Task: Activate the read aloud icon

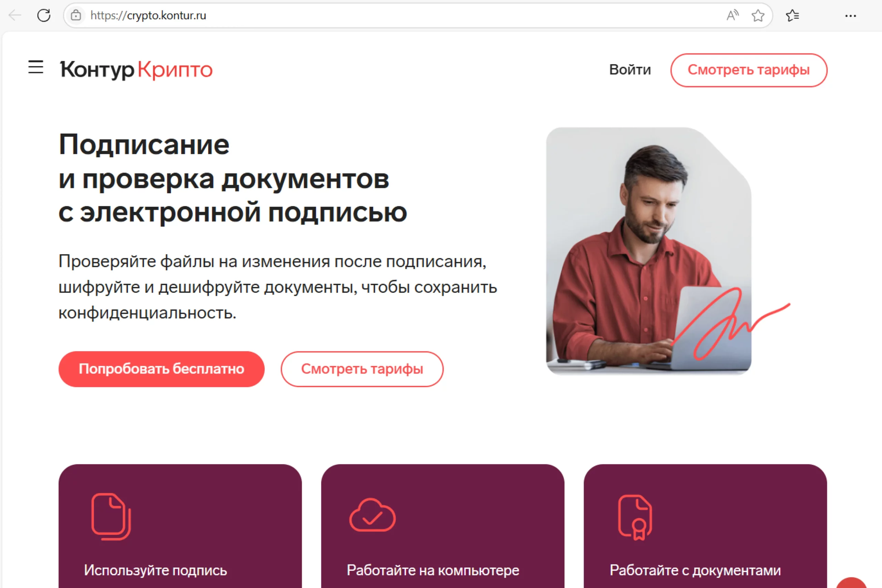Action: [x=732, y=16]
